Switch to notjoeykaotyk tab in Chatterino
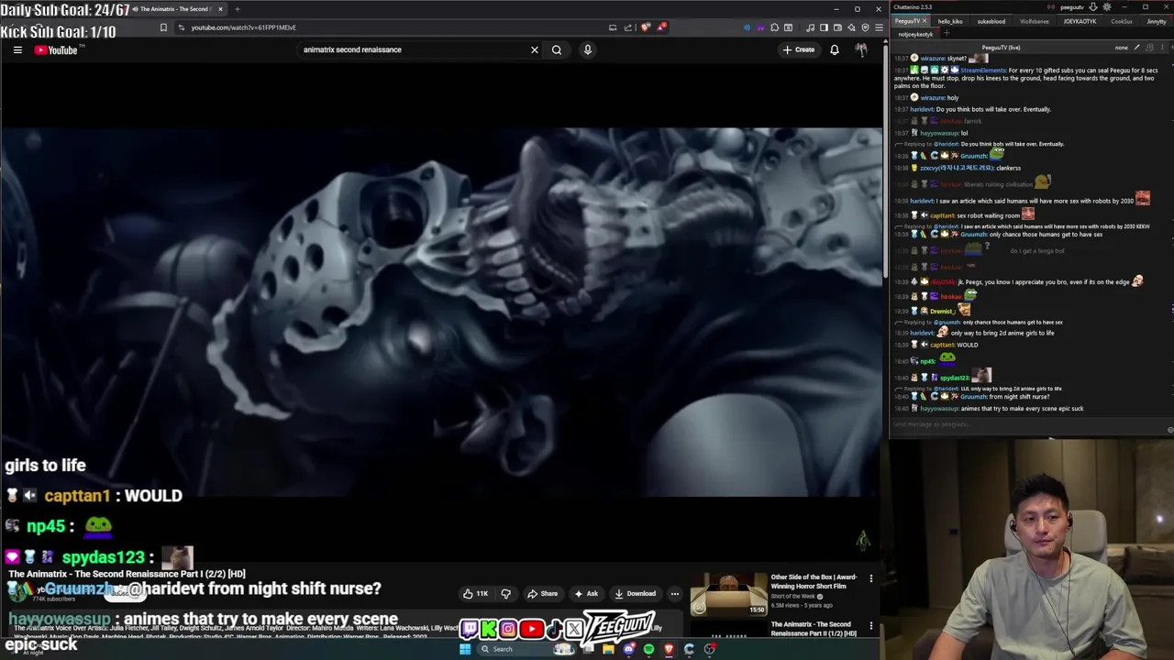Viewport: 1174px width, 660px height. pyautogui.click(x=915, y=34)
